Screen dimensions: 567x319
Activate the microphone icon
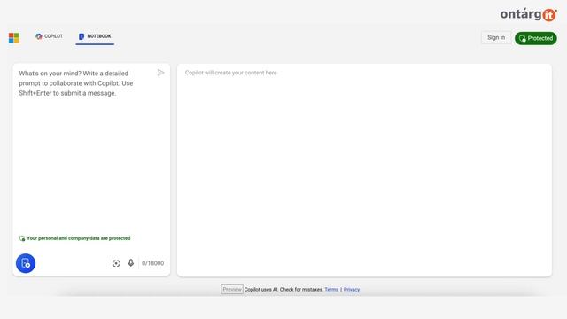click(x=131, y=263)
